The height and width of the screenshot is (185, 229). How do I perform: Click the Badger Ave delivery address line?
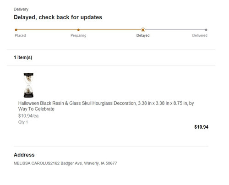(x=65, y=163)
